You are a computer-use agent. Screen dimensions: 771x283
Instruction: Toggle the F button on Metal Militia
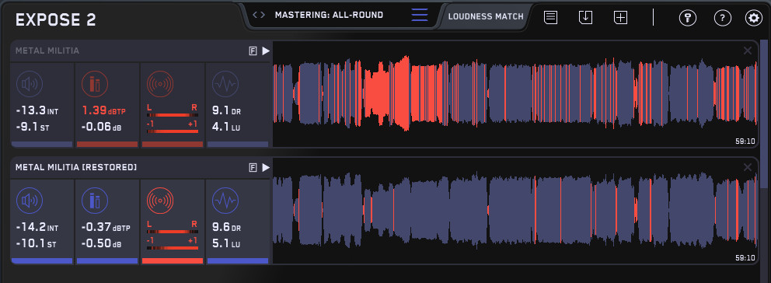point(253,51)
